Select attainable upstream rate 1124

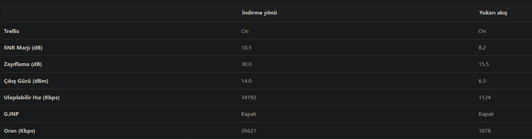pyautogui.click(x=484, y=98)
